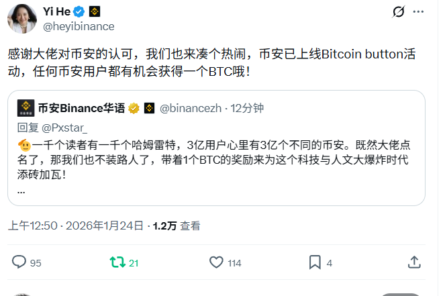Screen dimensions: 447x296
Task: Expand the quoted tweet's truncated text ellipsis
Action: (21, 190)
